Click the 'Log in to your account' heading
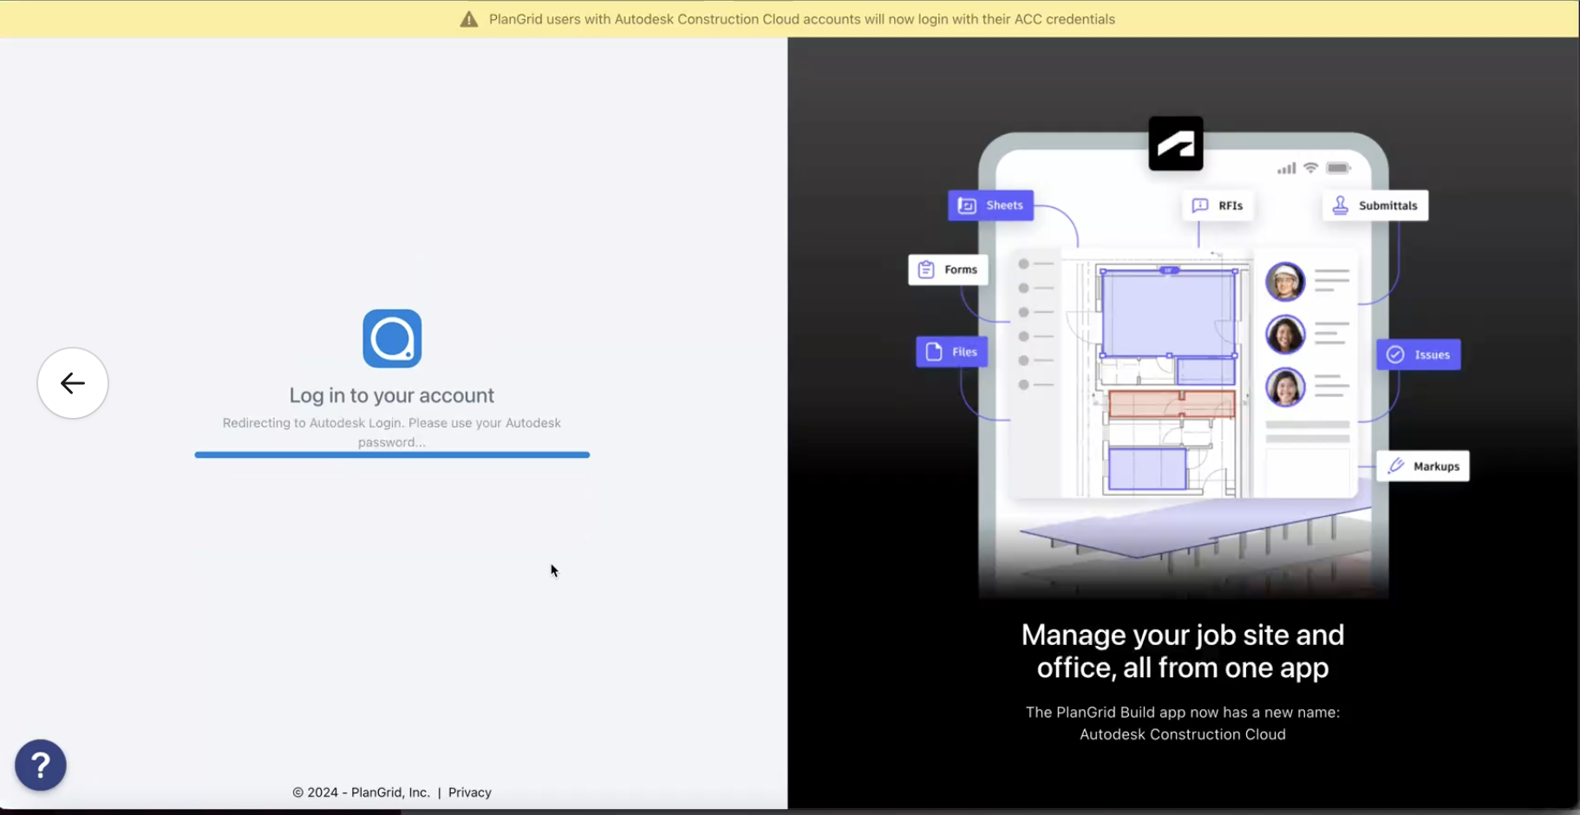This screenshot has width=1580, height=815. pyautogui.click(x=392, y=395)
